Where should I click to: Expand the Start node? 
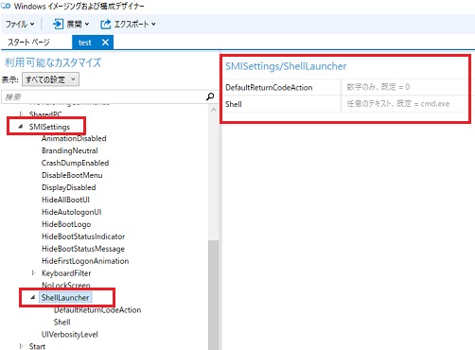(x=21, y=346)
